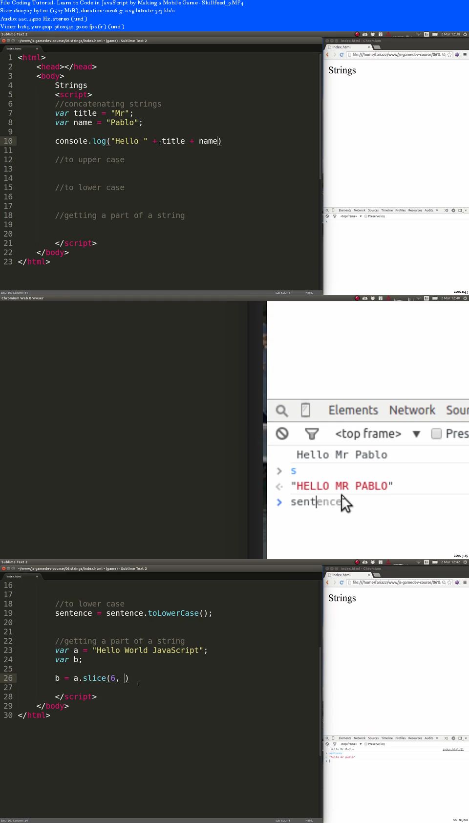Click the "HELLO MR PABLO" console output
The width and height of the screenshot is (469, 823).
342,486
